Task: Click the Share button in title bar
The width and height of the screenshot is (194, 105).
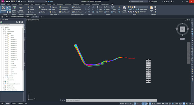Action: tap(50, 1)
